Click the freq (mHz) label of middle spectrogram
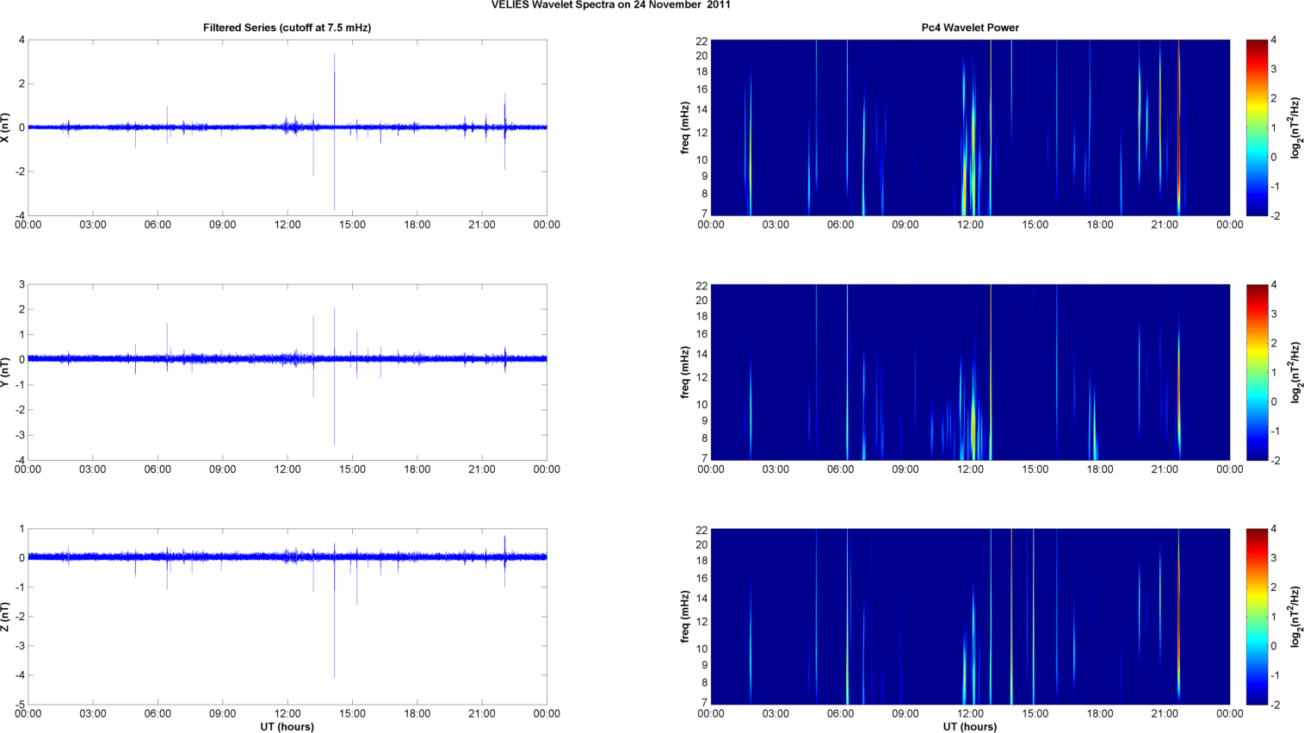Screen dimensions: 1304x733 (685, 372)
